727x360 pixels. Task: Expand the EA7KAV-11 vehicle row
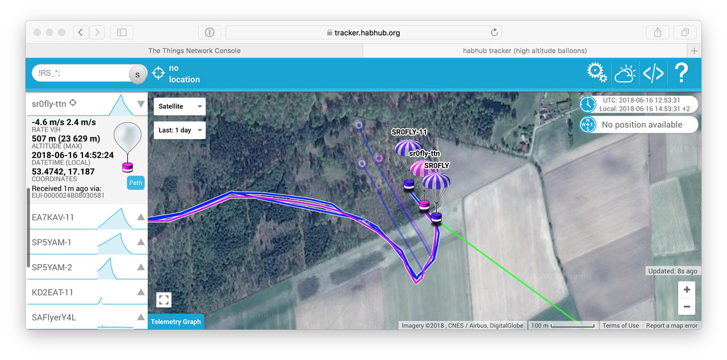pyautogui.click(x=86, y=217)
